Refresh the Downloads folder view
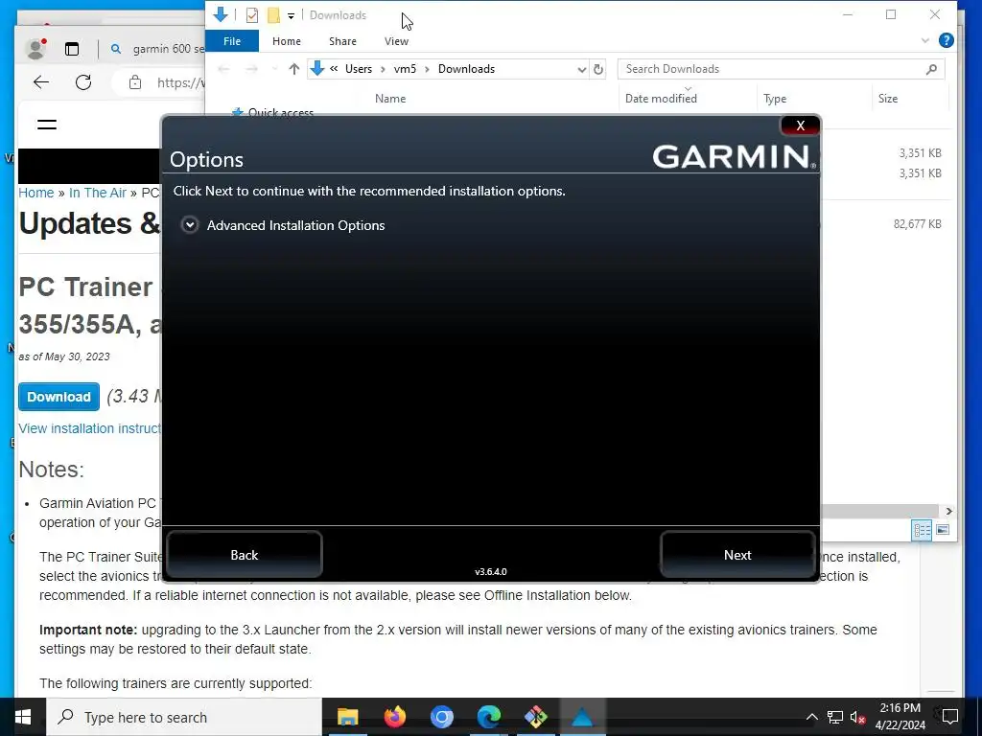Image resolution: width=982 pixels, height=736 pixels. point(598,69)
